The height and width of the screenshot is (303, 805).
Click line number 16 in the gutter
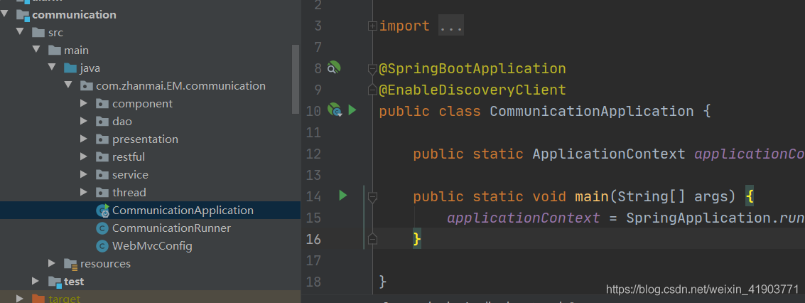click(313, 239)
